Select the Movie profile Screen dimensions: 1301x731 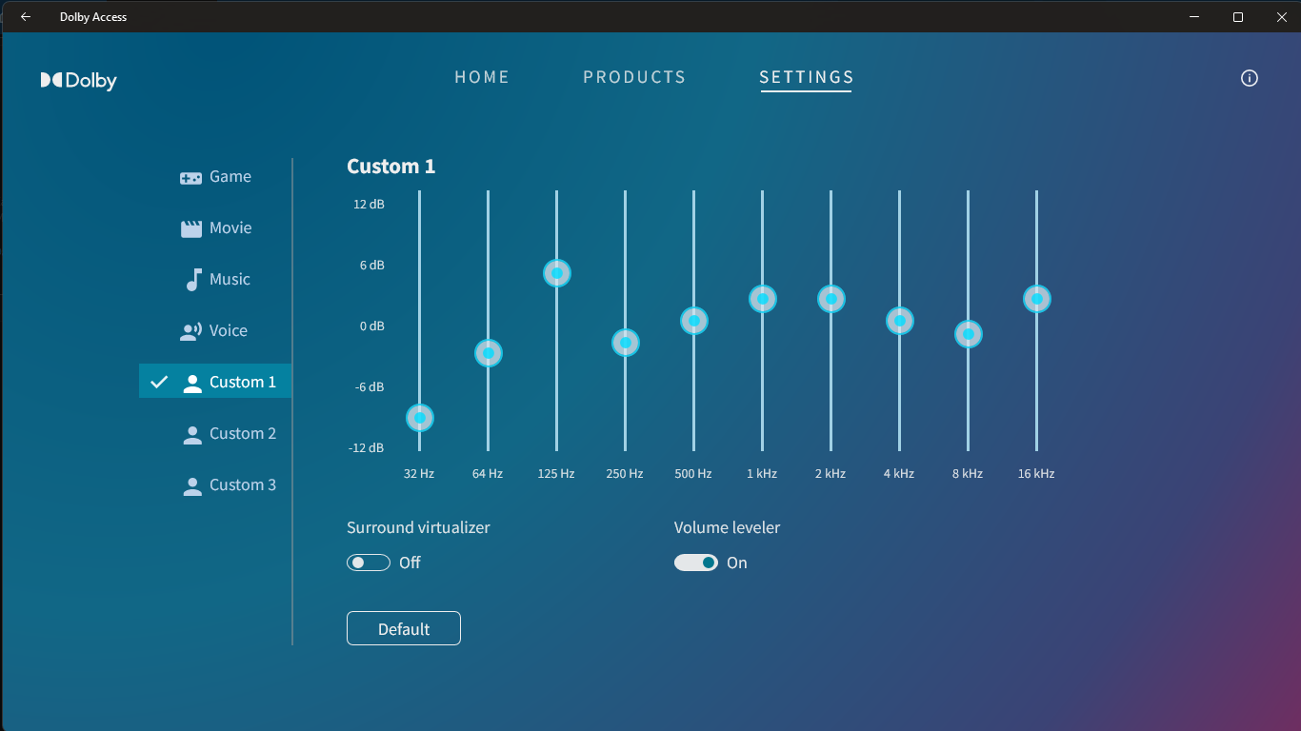(216, 227)
